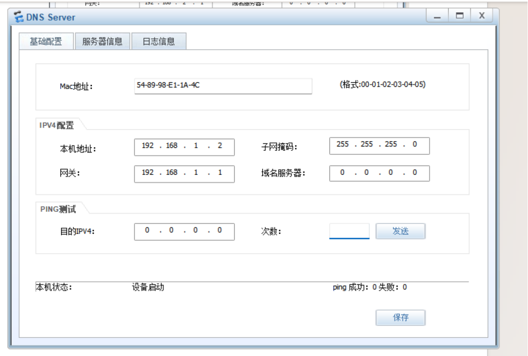
Task: Click the 发送 button
Action: point(400,231)
